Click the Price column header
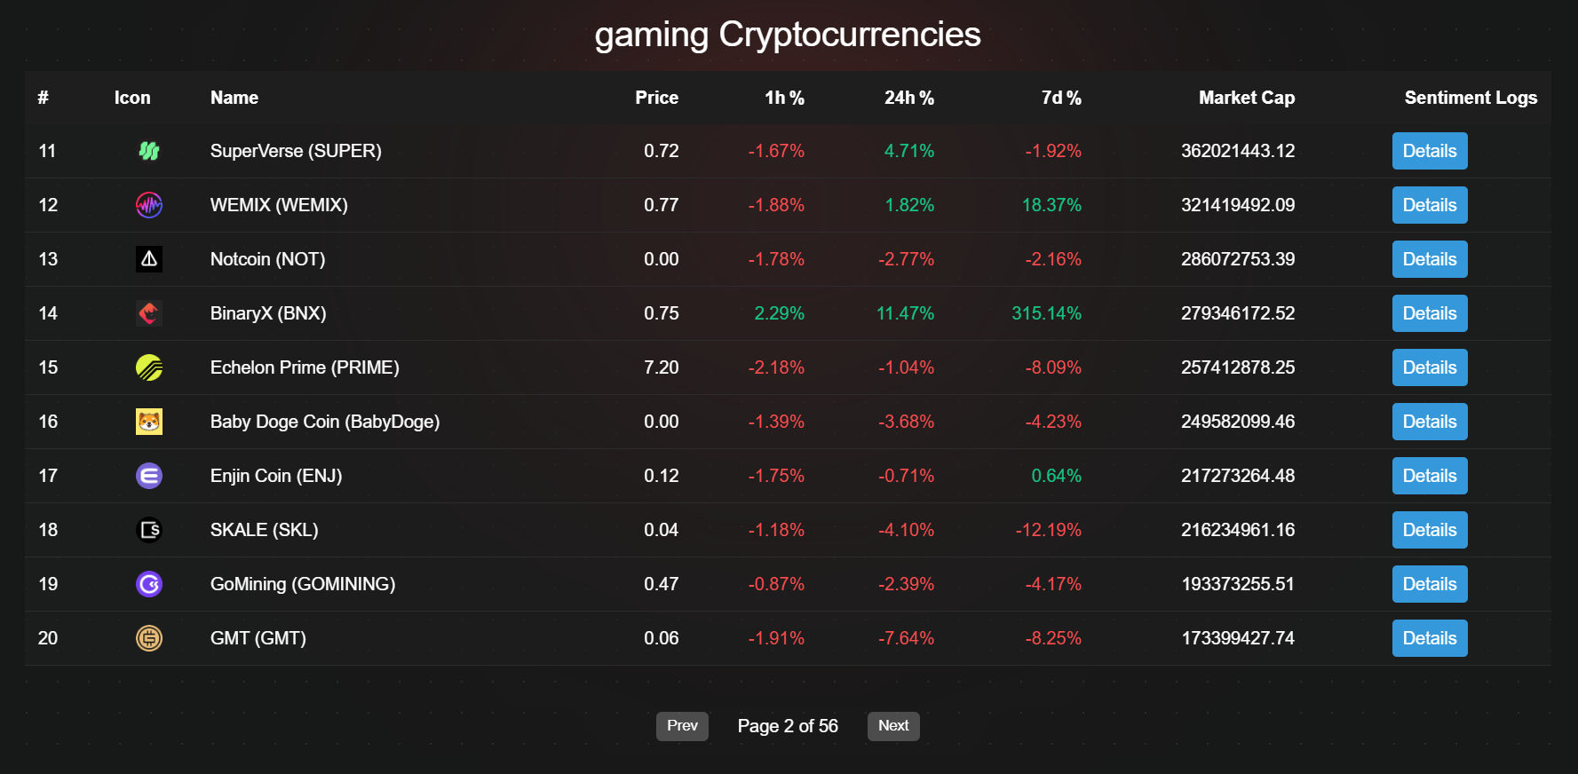This screenshot has height=774, width=1578. coord(656,98)
